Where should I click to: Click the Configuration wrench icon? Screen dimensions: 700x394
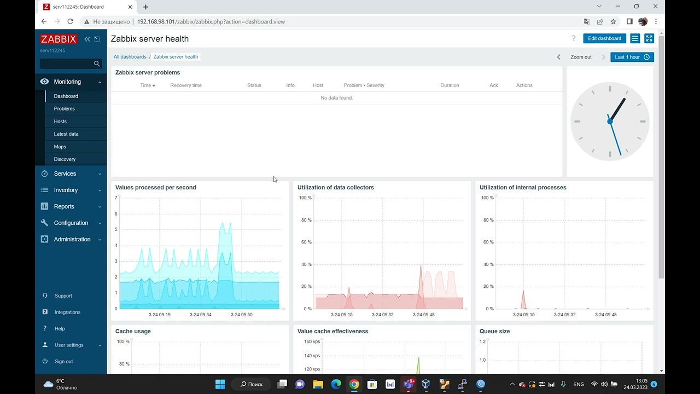pyautogui.click(x=44, y=223)
